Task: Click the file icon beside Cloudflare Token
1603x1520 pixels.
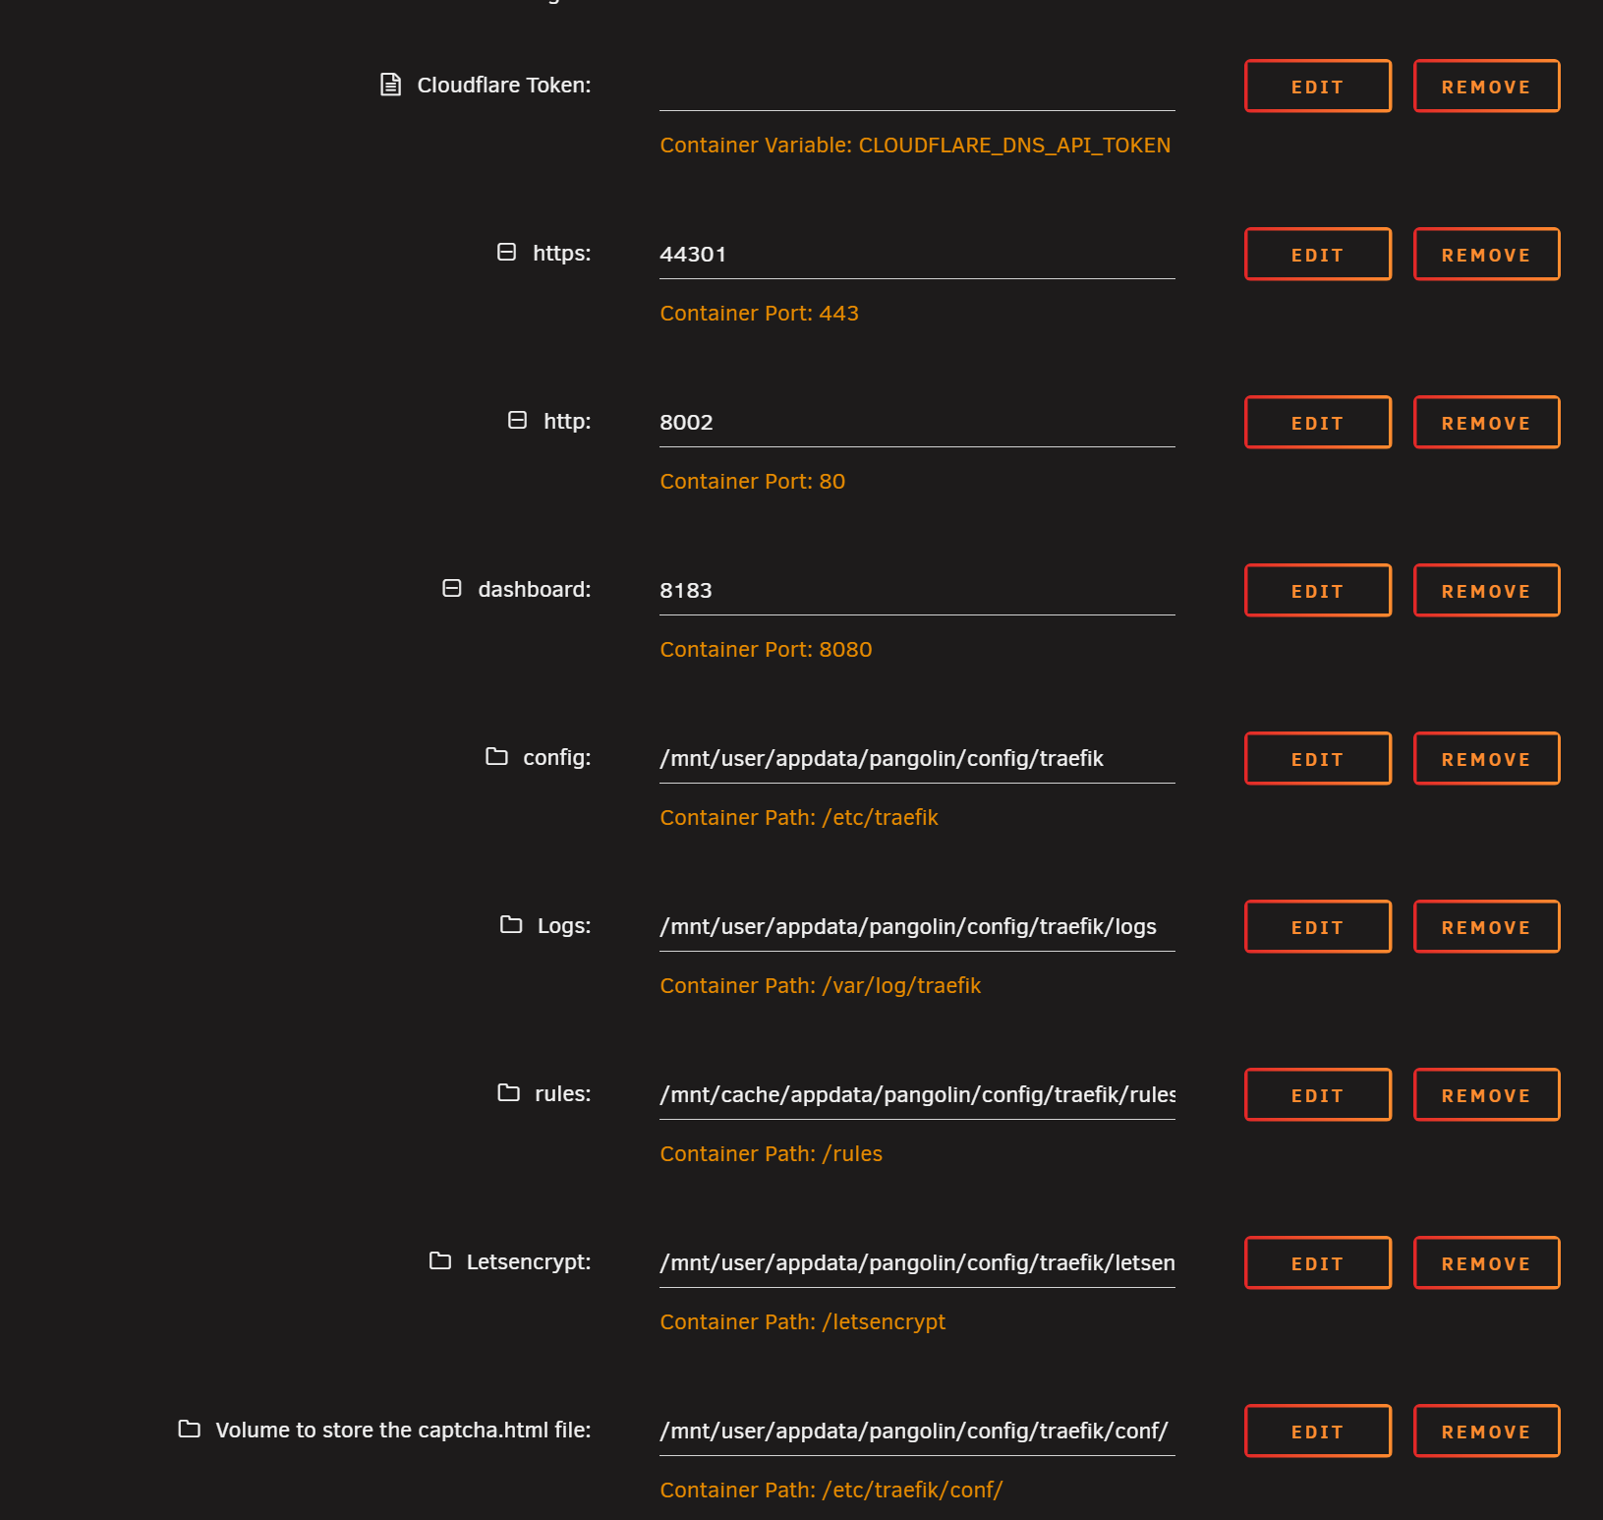Action: [x=390, y=86]
